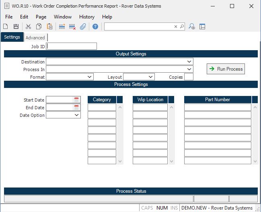Open attachments with the paperclip icon
Screen dimensions: 261x212
pos(83,26)
